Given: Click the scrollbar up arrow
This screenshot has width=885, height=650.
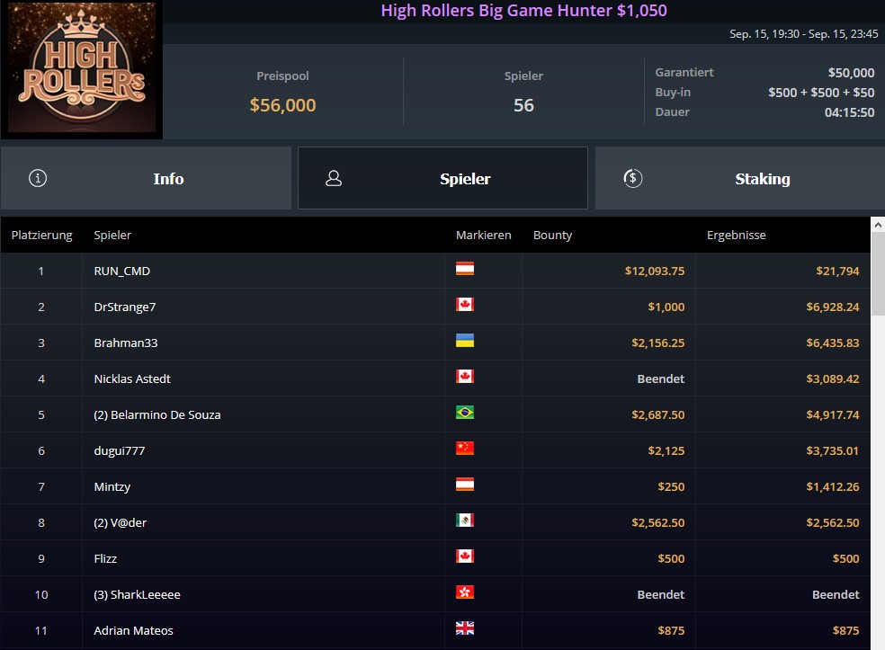Looking at the screenshot, I should point(878,225).
